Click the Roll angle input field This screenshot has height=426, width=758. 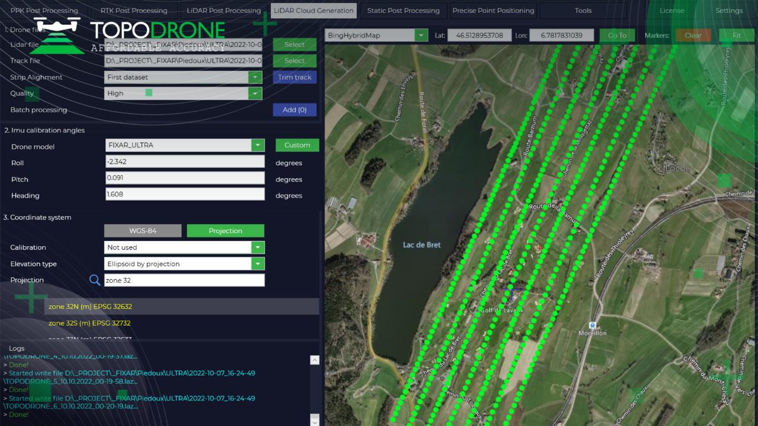184,162
